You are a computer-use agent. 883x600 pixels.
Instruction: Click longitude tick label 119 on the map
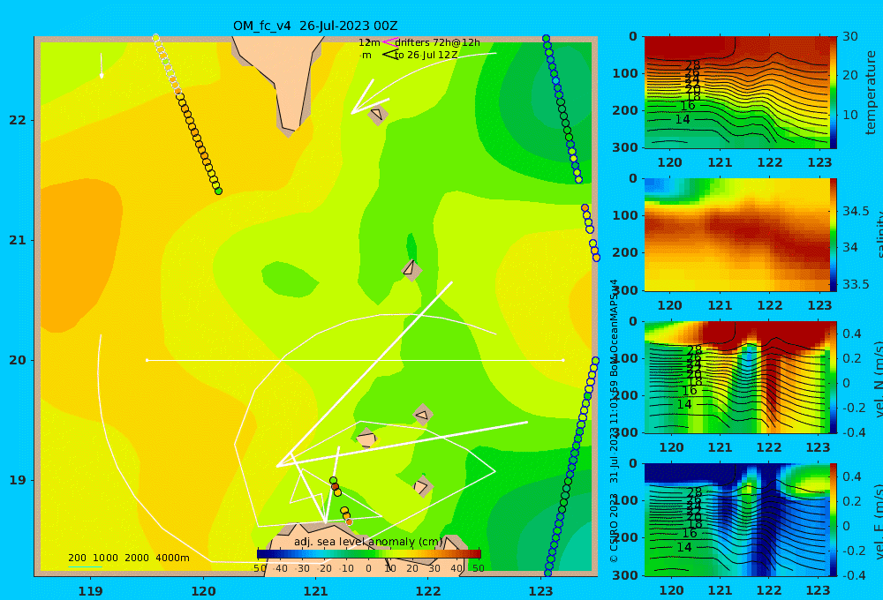(91, 591)
